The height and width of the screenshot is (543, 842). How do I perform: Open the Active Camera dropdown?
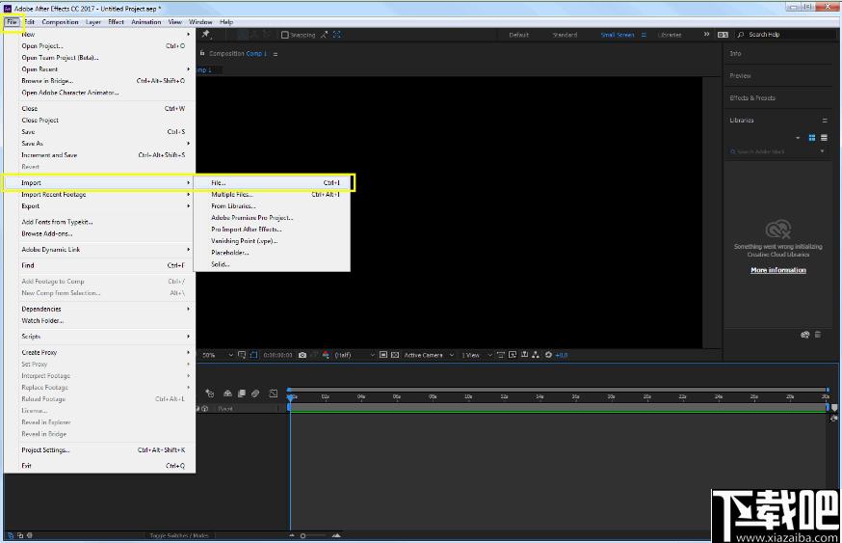click(429, 355)
